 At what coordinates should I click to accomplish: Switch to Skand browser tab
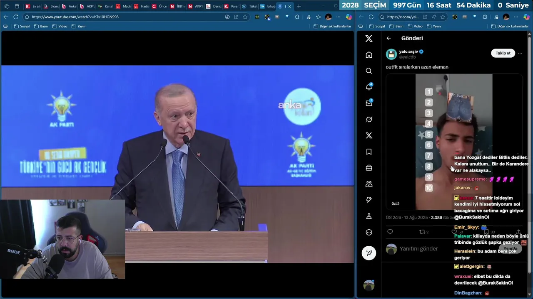(x=51, y=6)
